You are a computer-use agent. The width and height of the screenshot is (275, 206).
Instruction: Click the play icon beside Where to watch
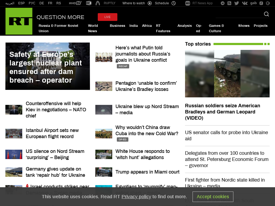150,3
